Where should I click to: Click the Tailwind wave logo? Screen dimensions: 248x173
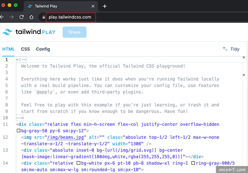point(7,32)
